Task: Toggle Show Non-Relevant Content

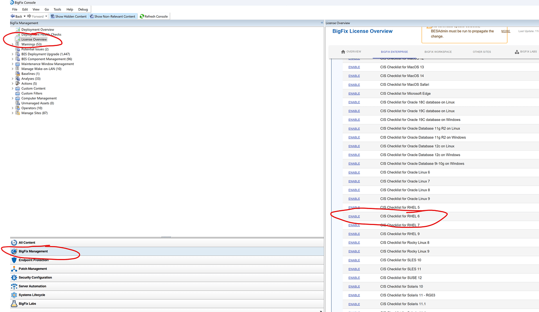Action: pos(113,16)
